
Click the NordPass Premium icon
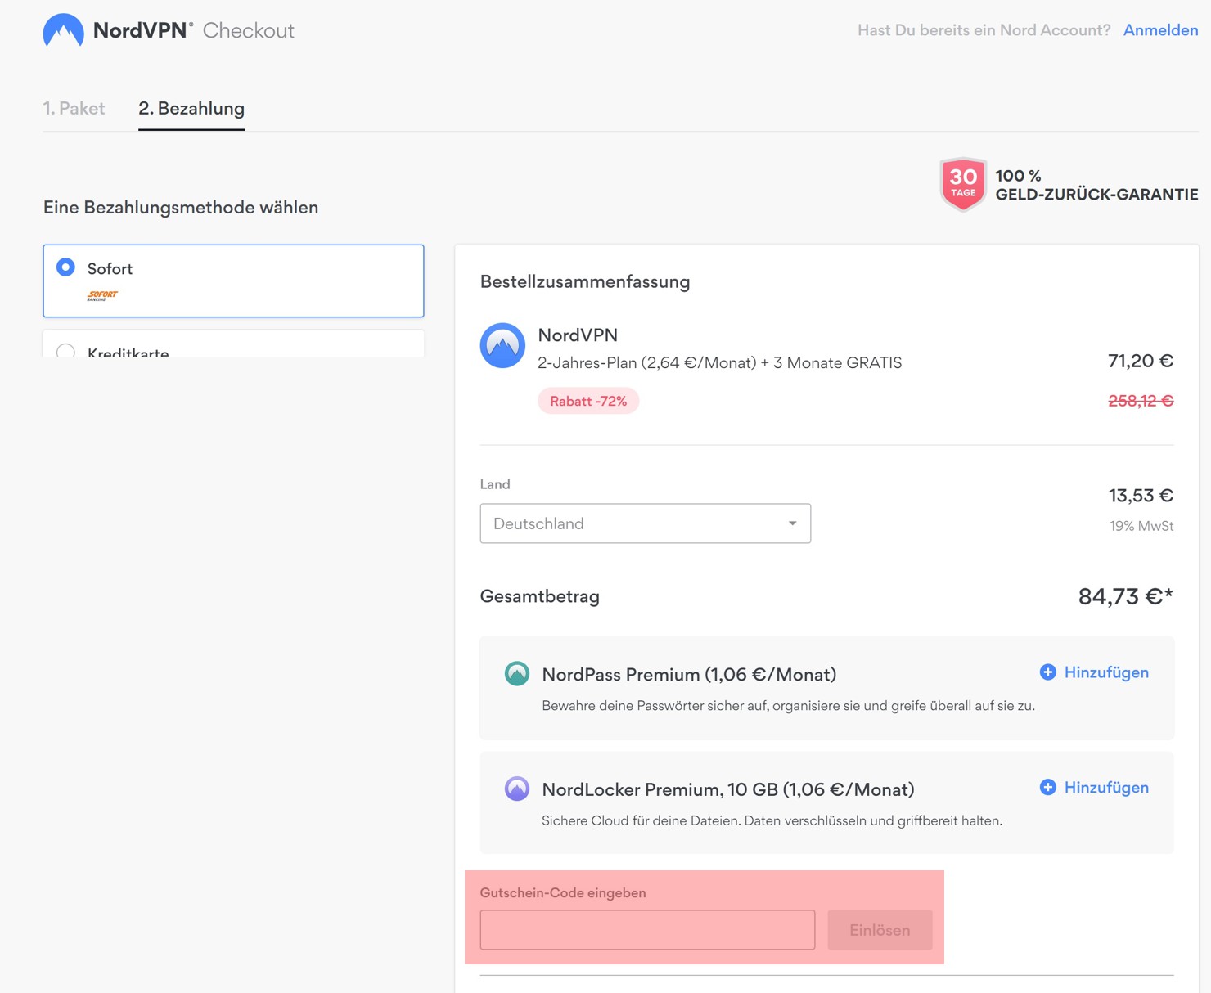[x=517, y=673]
